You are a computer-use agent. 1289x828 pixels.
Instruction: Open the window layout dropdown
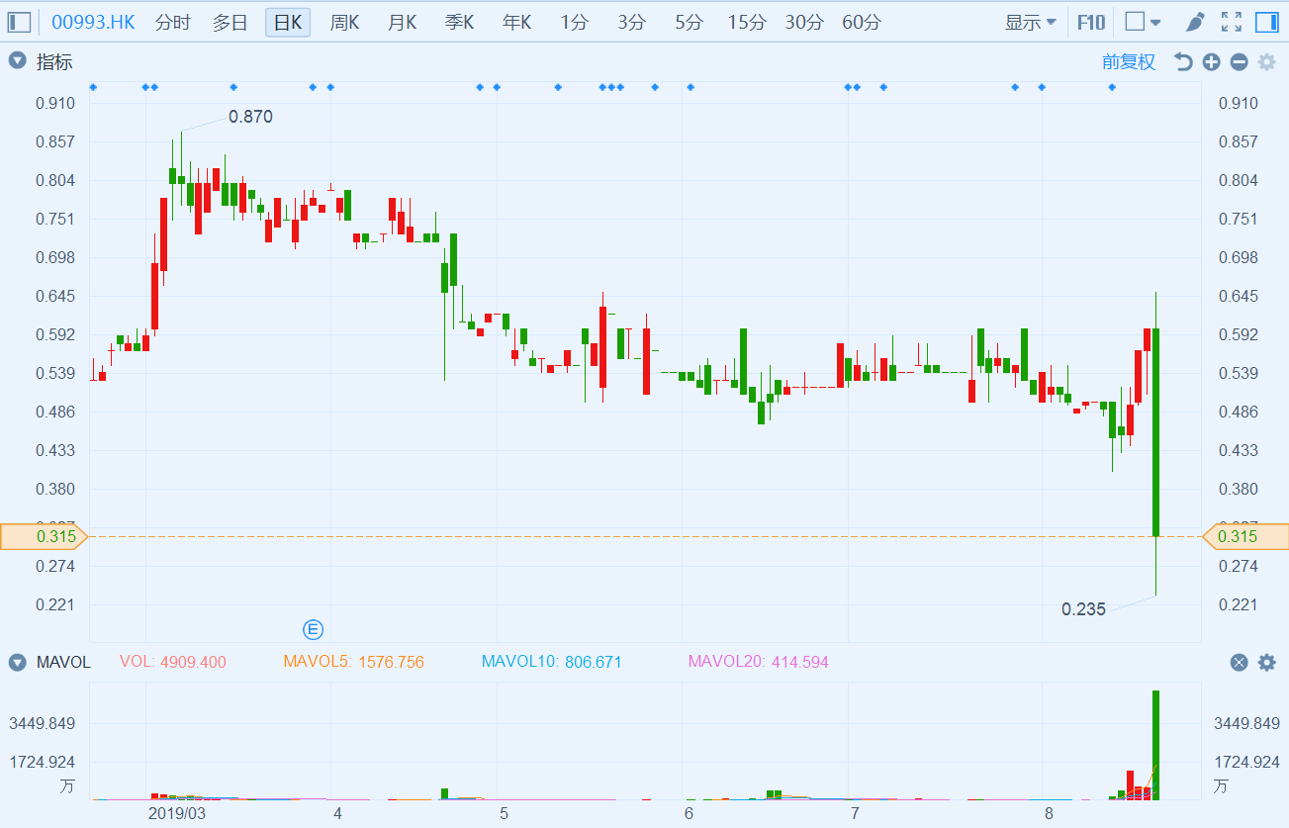tap(1144, 22)
